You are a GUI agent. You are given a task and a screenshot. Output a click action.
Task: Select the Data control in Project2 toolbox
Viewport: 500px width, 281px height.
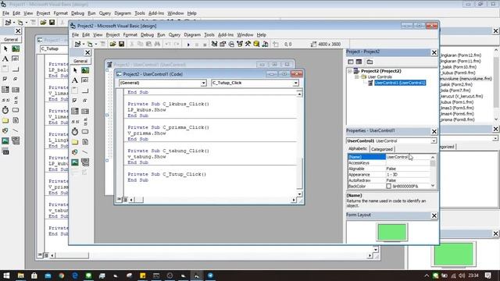tap(85, 162)
